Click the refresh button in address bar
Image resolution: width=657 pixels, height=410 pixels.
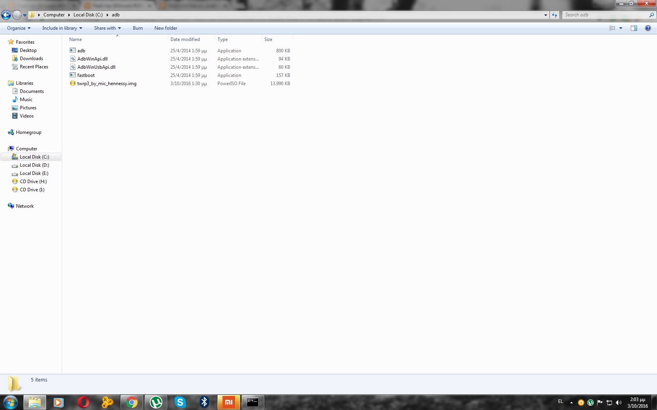coord(555,15)
